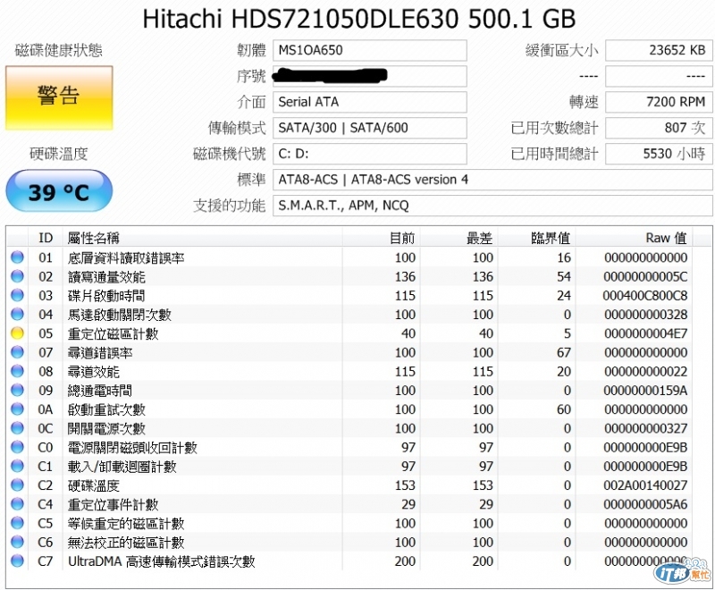Select the 電源關閉磁頭收回計數 attribute name
Viewport: 715px width, 590px height.
point(132,448)
